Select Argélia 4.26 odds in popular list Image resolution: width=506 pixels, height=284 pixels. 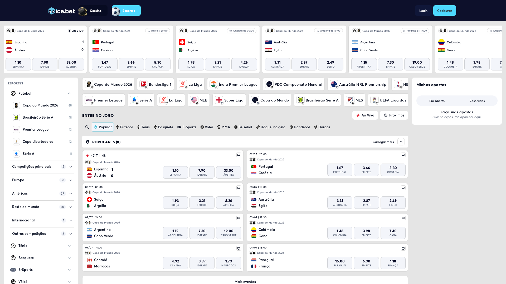pos(228,202)
